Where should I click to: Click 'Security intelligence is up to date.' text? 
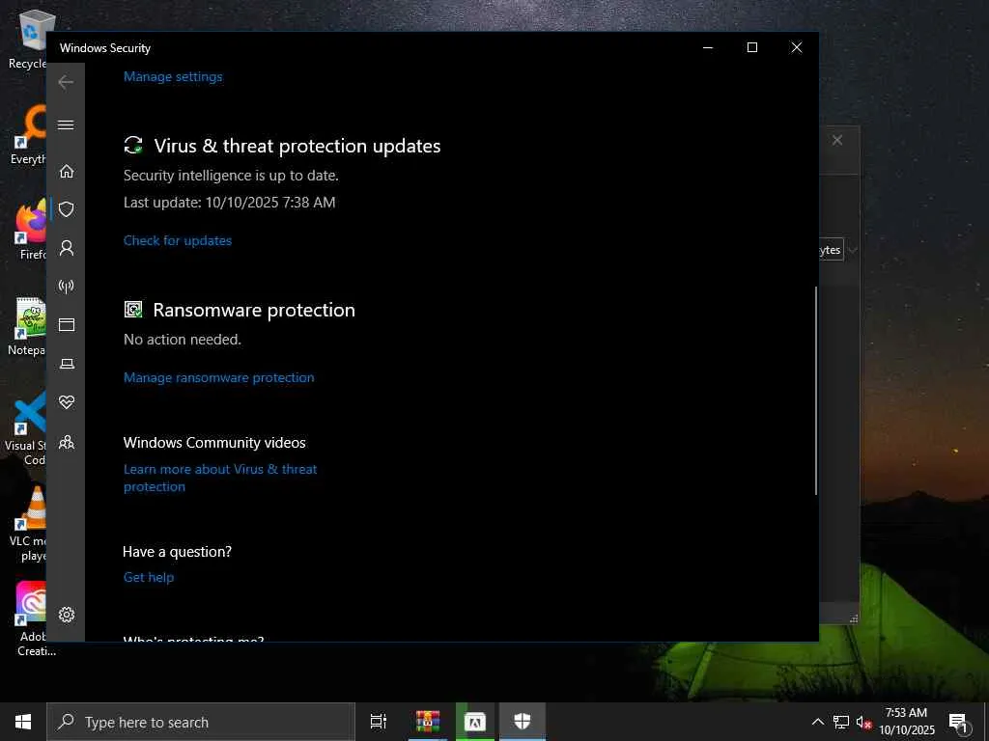231,176
